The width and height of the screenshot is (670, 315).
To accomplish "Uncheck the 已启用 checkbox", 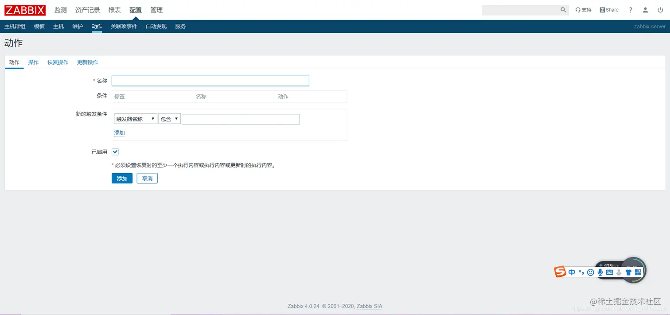I will (115, 152).
